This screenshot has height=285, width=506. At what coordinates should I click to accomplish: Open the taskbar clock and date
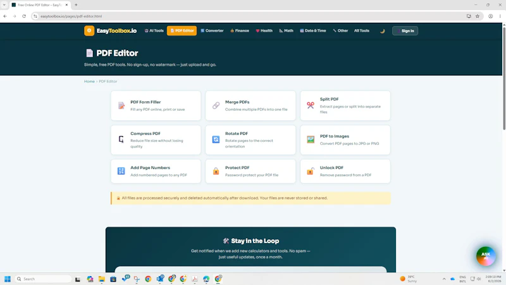493,279
